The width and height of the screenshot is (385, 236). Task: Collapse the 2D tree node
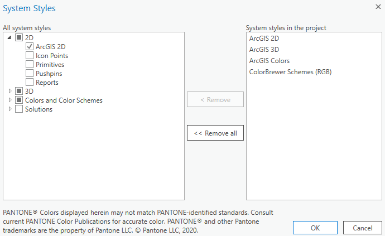tap(10, 38)
